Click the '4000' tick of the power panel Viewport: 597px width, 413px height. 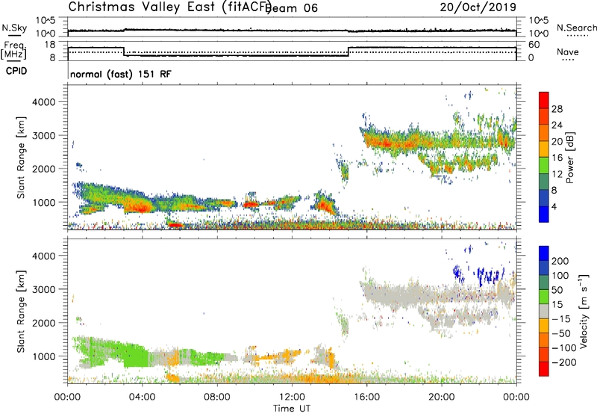tap(44, 102)
